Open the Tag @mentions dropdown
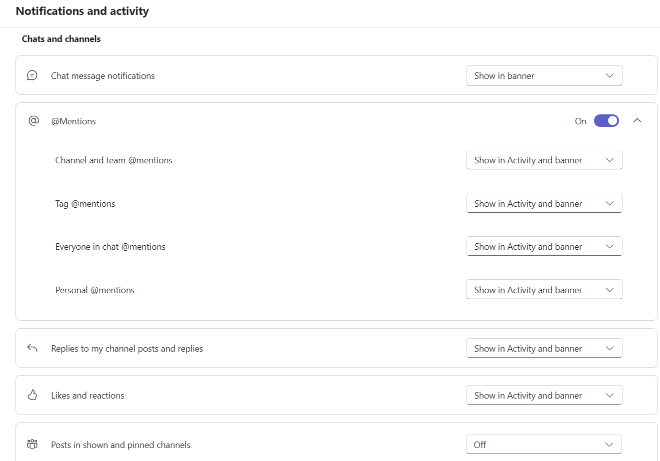Viewport: 660px width, 461px height. pos(544,203)
